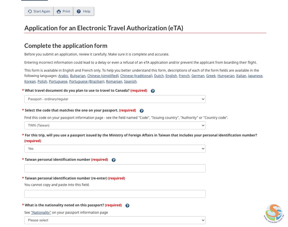The image size is (288, 227).
Task: Open the Arabic field descriptions link
Action: (x=63, y=76)
